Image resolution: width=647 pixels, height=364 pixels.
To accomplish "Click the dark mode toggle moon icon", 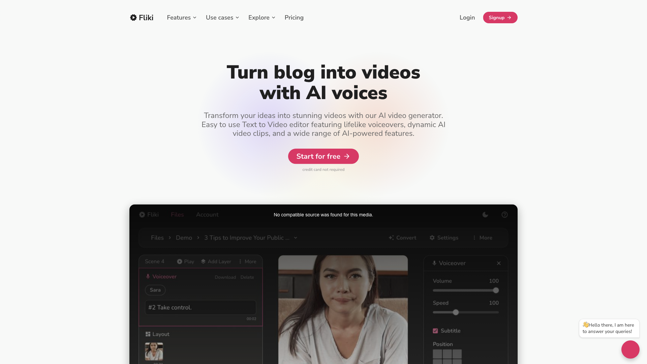I will click(485, 214).
